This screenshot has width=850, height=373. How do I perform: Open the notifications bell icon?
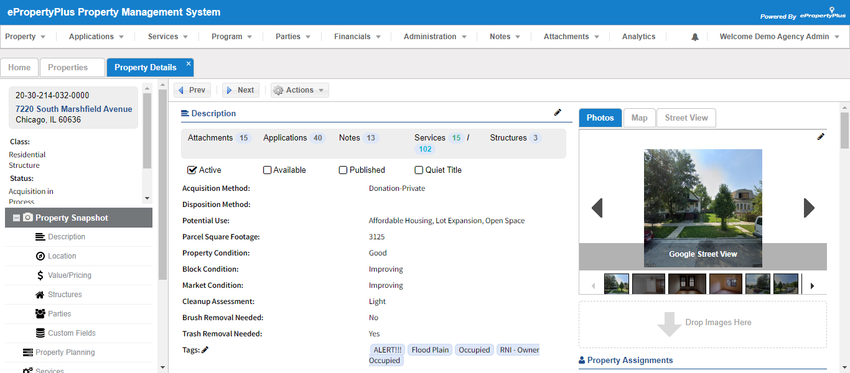(x=694, y=36)
